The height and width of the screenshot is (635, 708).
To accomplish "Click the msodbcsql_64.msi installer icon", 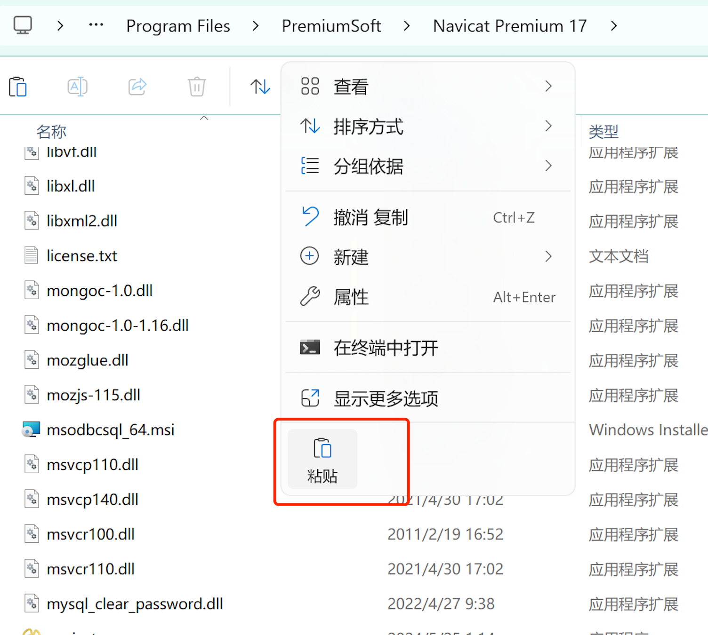I will pyautogui.click(x=31, y=429).
